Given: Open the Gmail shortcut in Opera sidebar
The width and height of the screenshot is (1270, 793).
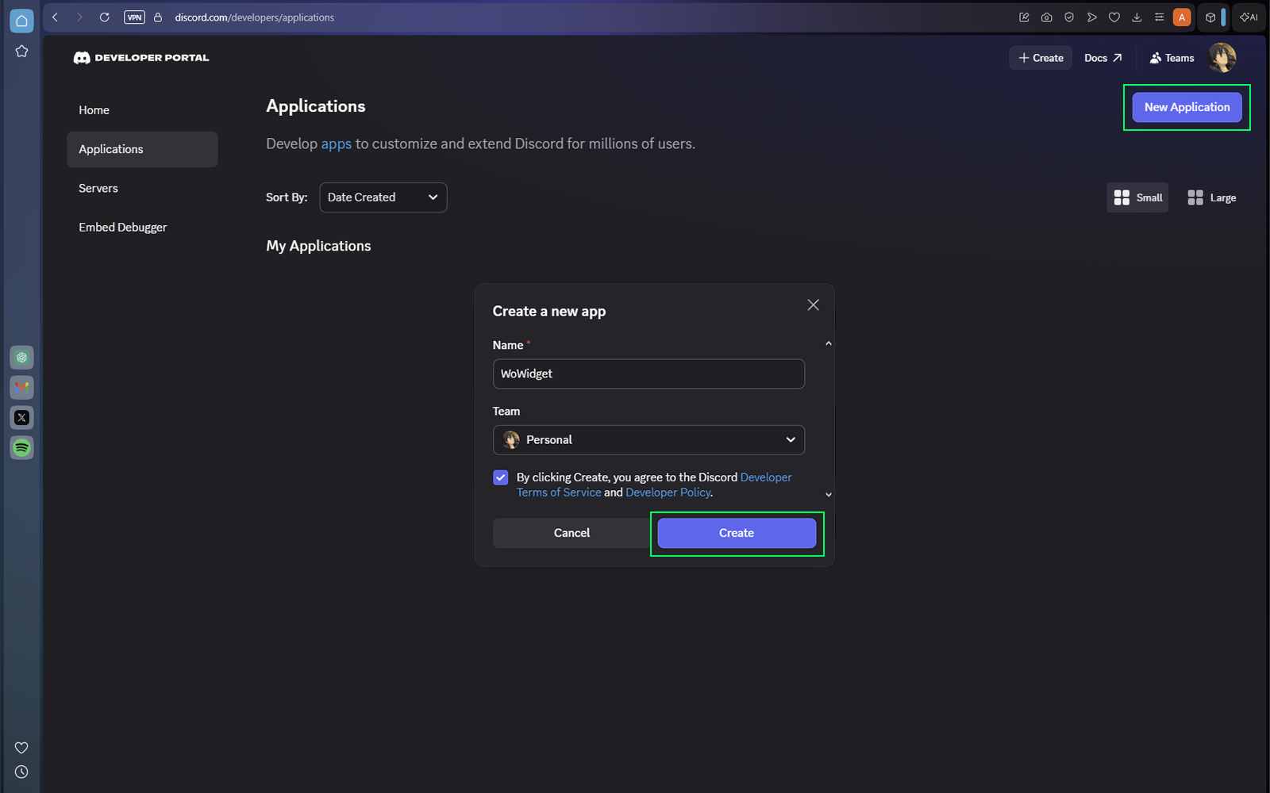Looking at the screenshot, I should pos(21,388).
